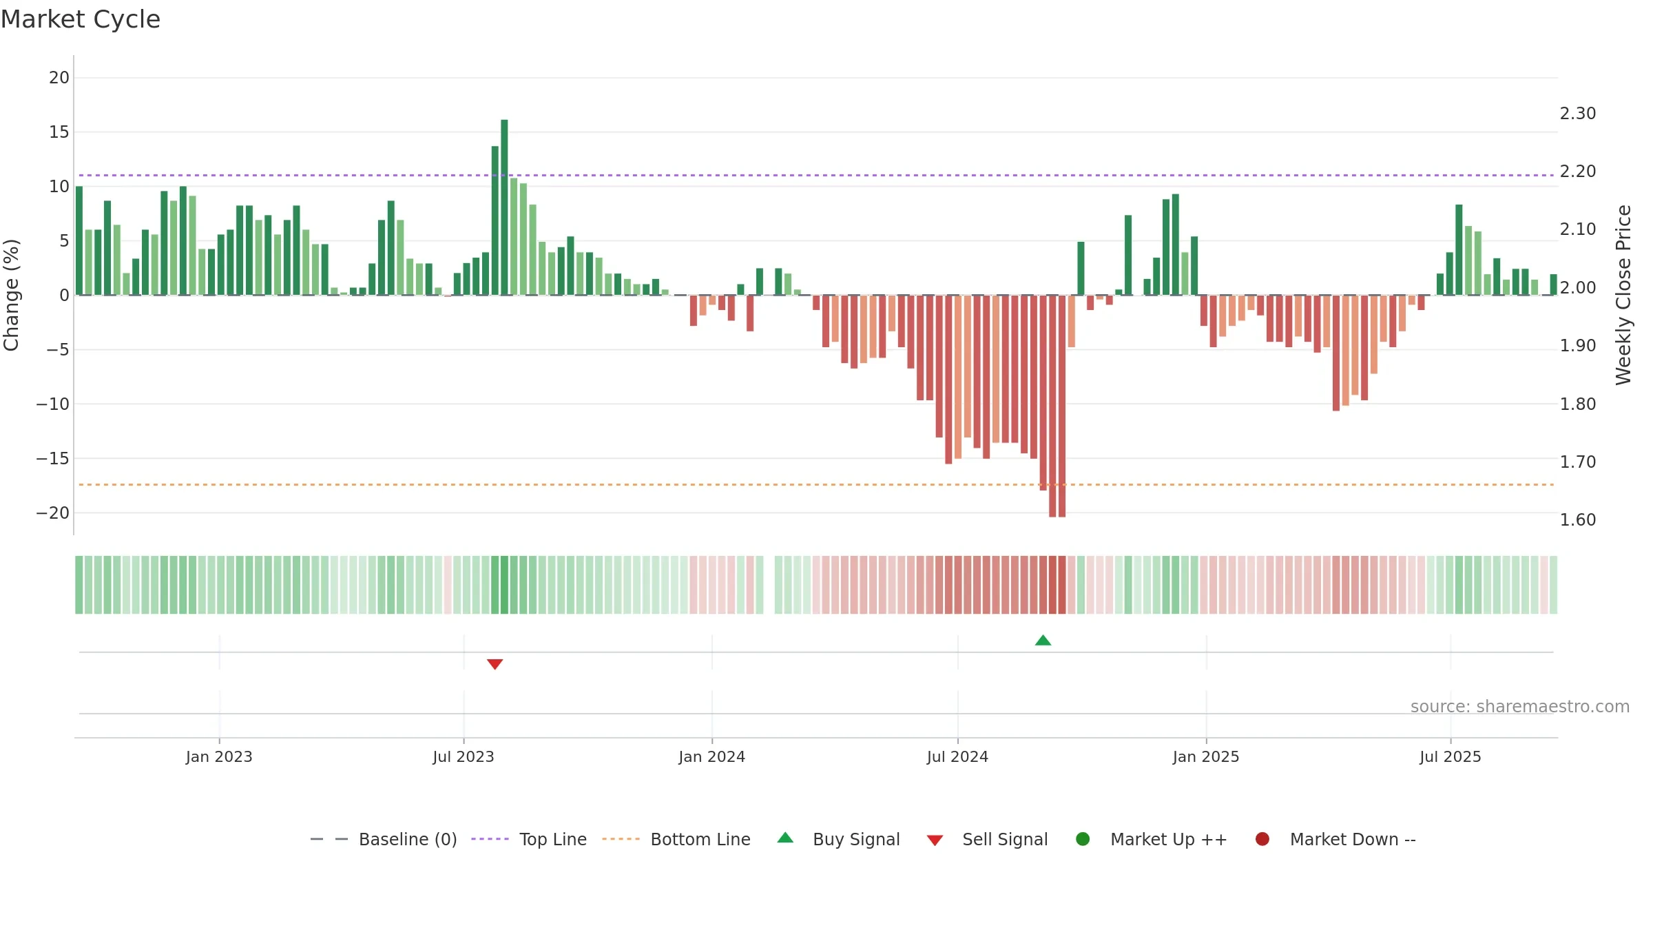Click the Market Cycle chart title

81,19
